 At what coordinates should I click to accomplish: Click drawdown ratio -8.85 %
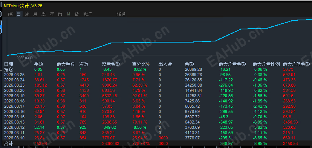260,138
